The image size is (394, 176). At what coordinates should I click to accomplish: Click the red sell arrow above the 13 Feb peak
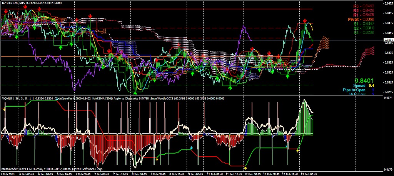pos(305,20)
